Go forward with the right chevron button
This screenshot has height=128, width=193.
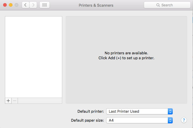[33, 5]
